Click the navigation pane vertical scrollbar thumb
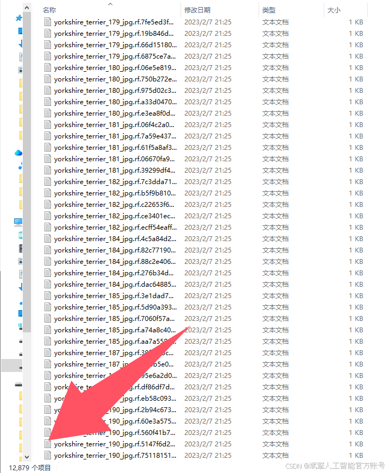 27,172
